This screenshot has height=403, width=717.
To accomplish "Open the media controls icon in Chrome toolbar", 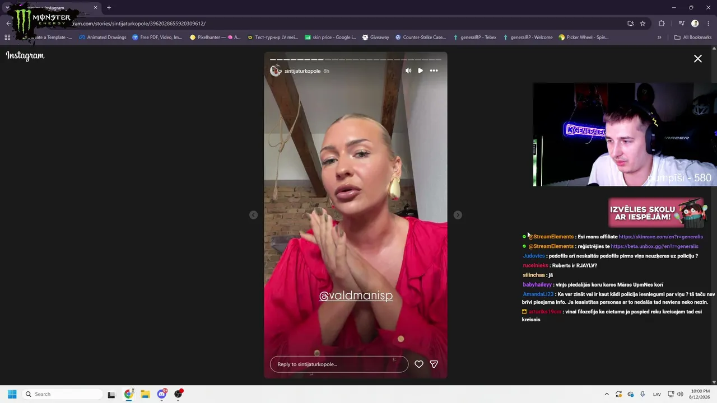I will point(681,24).
